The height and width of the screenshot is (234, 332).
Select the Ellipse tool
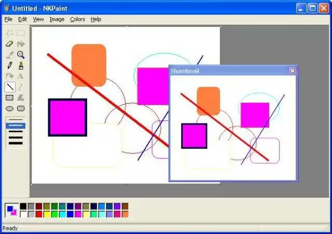click(x=9, y=108)
